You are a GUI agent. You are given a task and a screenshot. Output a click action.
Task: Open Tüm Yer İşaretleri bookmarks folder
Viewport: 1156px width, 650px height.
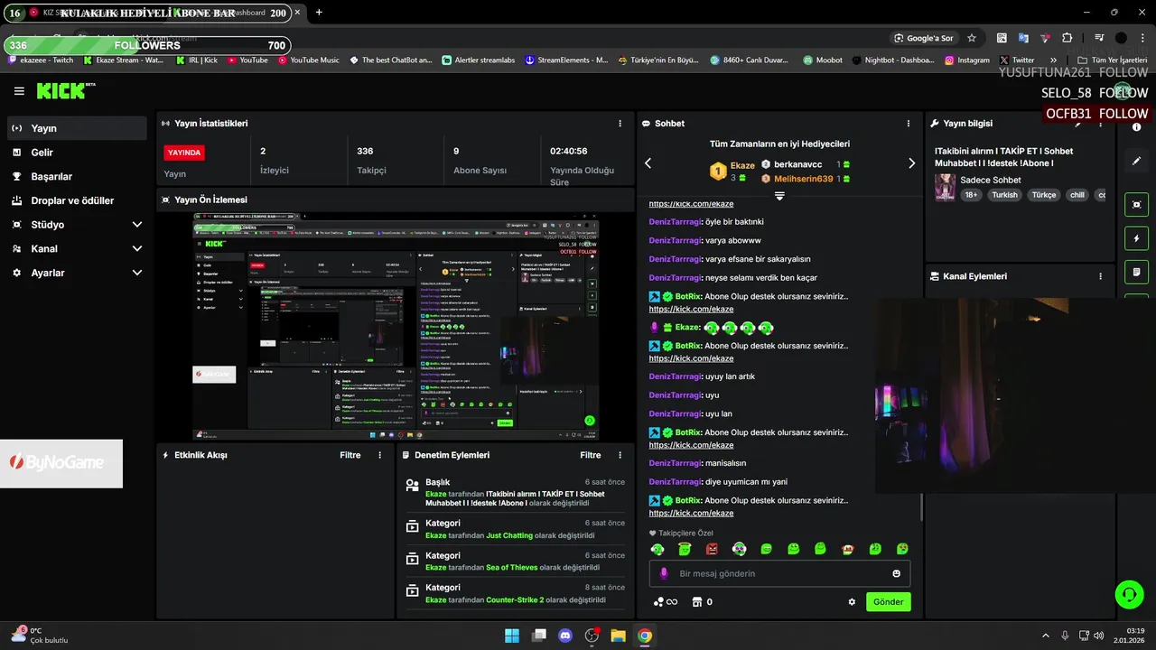(1112, 60)
